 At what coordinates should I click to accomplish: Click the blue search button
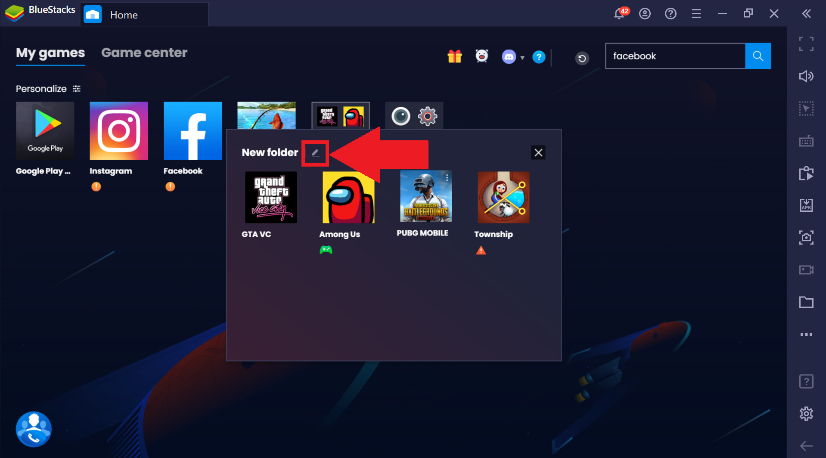(x=758, y=56)
